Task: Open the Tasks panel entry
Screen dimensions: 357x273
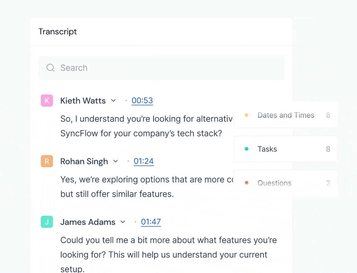Action: click(x=267, y=149)
